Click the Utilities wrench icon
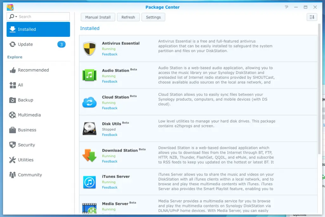 point(12,160)
